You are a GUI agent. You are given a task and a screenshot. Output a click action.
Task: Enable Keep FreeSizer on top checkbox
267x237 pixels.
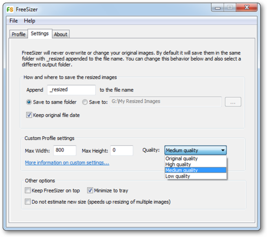27,190
